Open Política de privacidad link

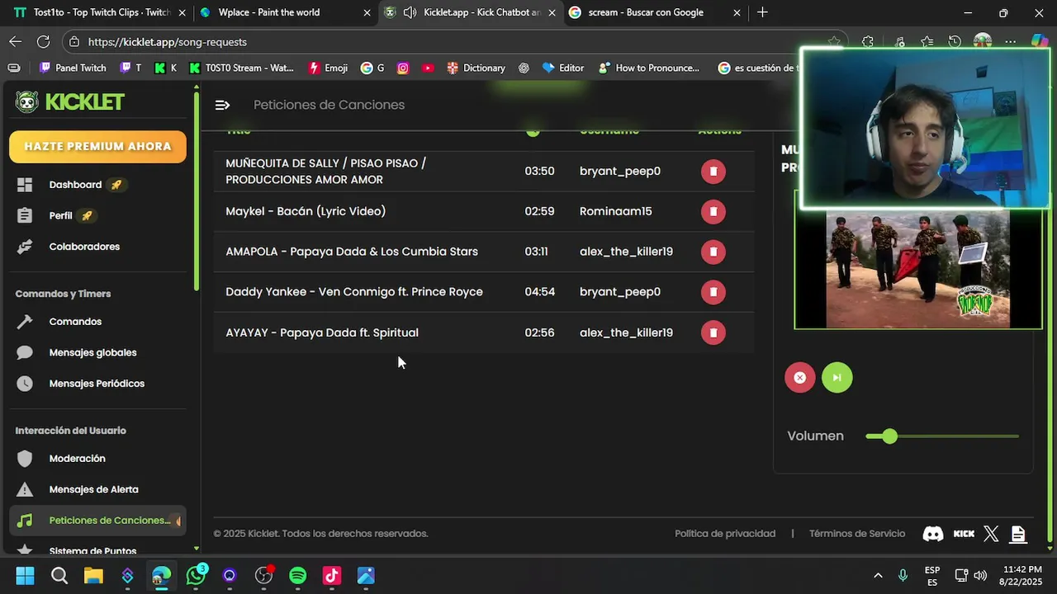tap(725, 534)
